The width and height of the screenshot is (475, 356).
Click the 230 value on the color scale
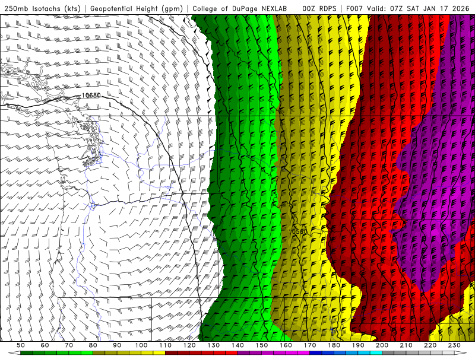[x=455, y=345]
